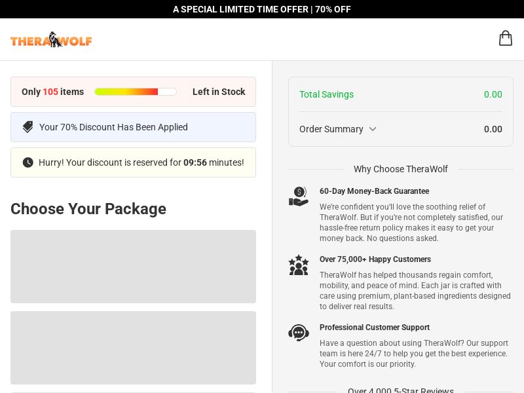Image resolution: width=524 pixels, height=393 pixels.
Task: Click the shield icon beside the discount message
Action: [28, 127]
